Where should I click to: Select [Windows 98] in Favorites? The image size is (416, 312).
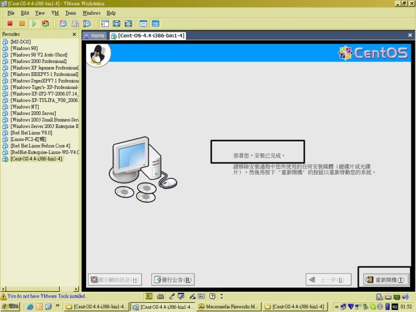[x=24, y=48]
